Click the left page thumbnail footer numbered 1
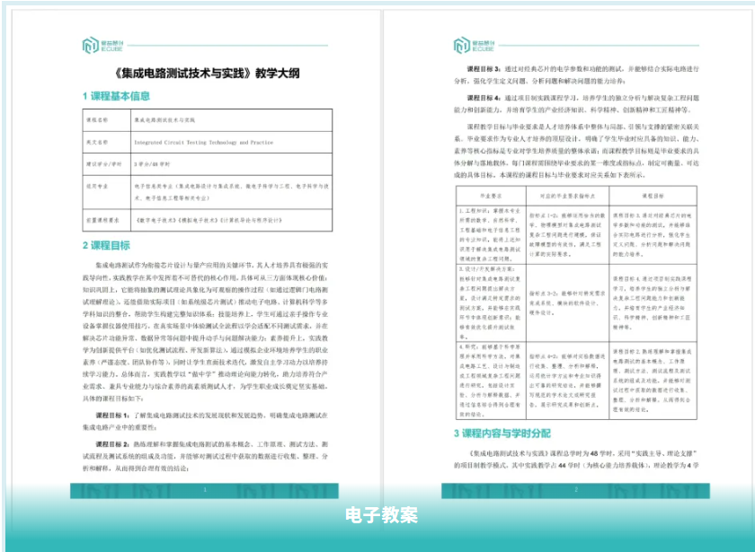755x552 pixels. coord(206,490)
